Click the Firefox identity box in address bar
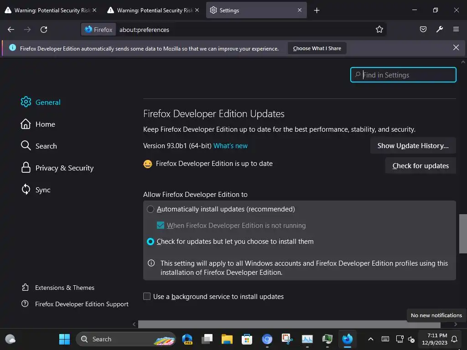 (x=99, y=30)
